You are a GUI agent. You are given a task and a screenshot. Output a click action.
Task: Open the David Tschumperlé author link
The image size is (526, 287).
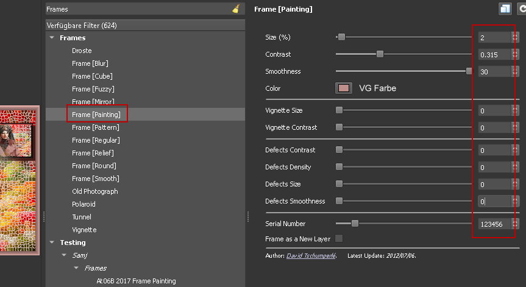(311, 255)
